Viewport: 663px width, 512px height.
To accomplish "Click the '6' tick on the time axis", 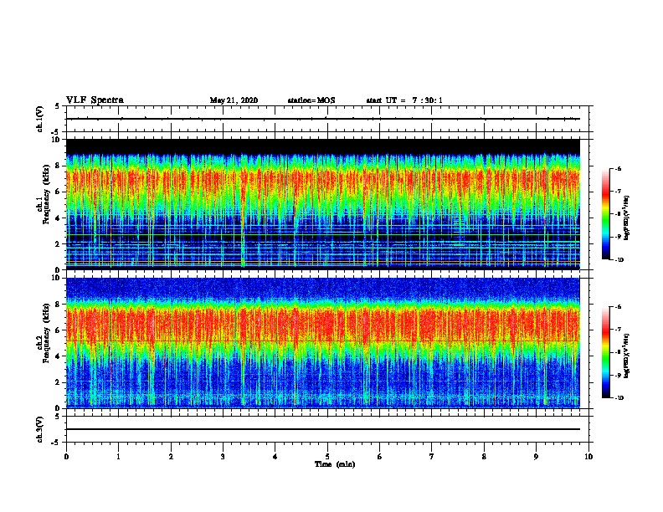I will pyautogui.click(x=380, y=457).
